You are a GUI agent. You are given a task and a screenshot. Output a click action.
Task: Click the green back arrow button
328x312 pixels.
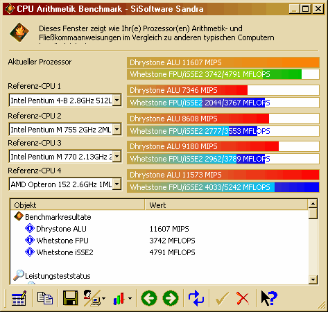pos(149,298)
